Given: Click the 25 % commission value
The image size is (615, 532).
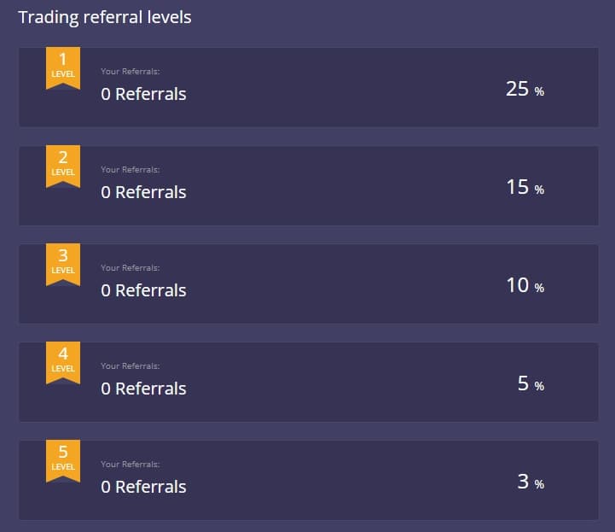Looking at the screenshot, I should (x=524, y=89).
